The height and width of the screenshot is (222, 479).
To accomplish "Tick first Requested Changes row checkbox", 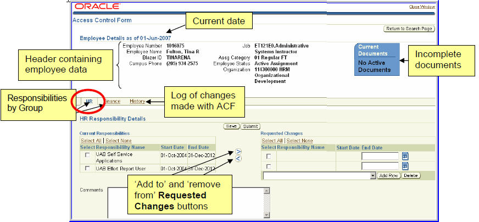I will click(269, 156).
